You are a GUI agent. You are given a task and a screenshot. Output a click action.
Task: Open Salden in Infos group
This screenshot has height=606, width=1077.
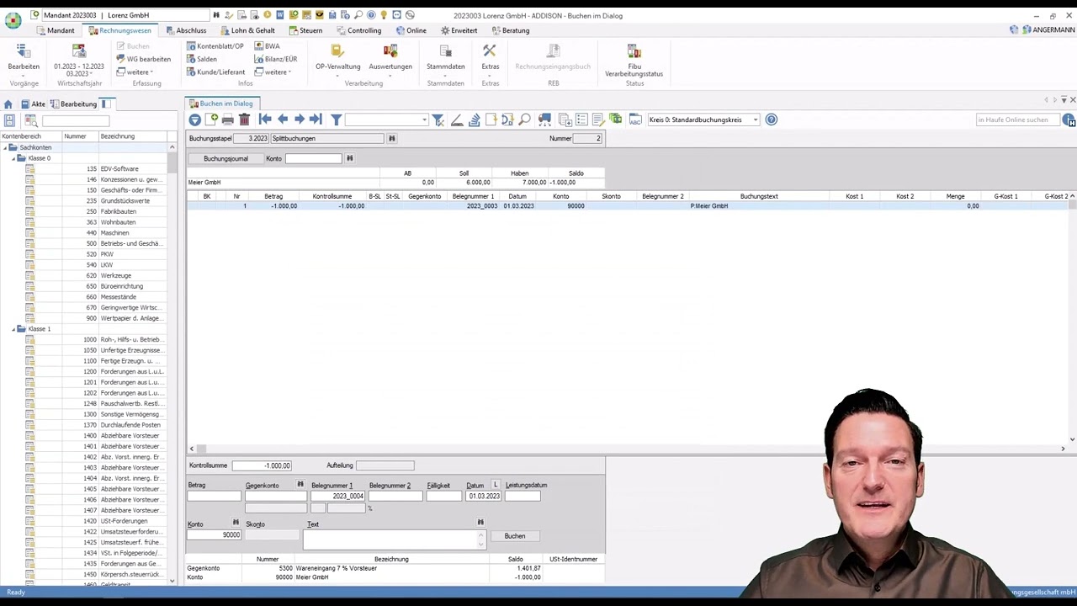click(202, 59)
